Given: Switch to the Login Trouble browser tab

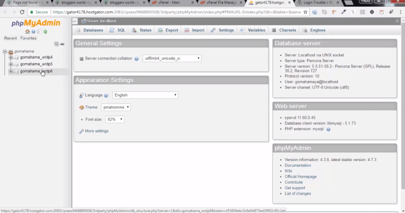Looking at the screenshot, I should coord(318,3).
